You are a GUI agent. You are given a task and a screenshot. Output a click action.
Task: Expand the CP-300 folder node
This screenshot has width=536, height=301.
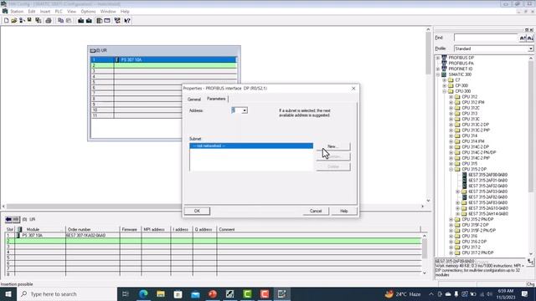tap(445, 85)
